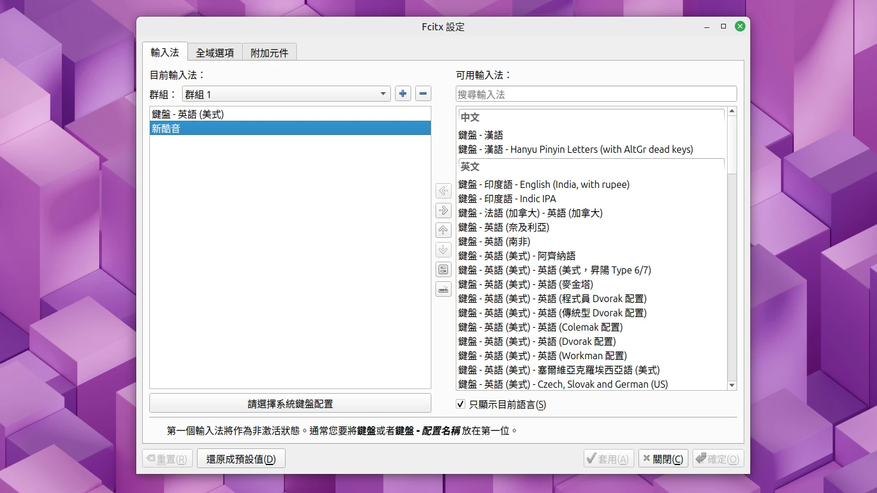Click the remove input method arrow icon

(x=443, y=210)
